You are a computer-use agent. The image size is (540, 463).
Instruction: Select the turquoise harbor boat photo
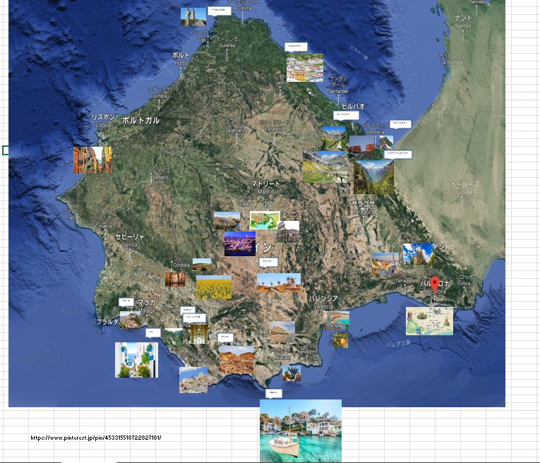(301, 431)
